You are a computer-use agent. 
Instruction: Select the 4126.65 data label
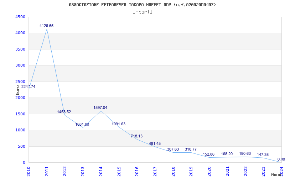click(47, 26)
